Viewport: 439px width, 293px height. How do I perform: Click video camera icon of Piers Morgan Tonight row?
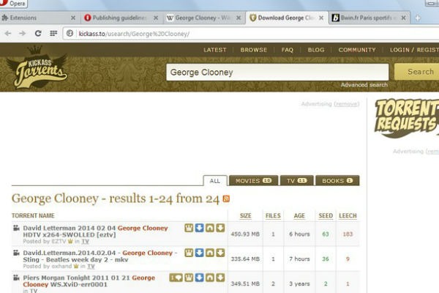pos(16,278)
